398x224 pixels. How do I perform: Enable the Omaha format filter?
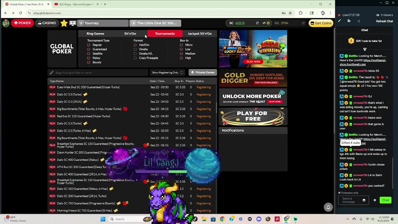[x=135, y=49]
